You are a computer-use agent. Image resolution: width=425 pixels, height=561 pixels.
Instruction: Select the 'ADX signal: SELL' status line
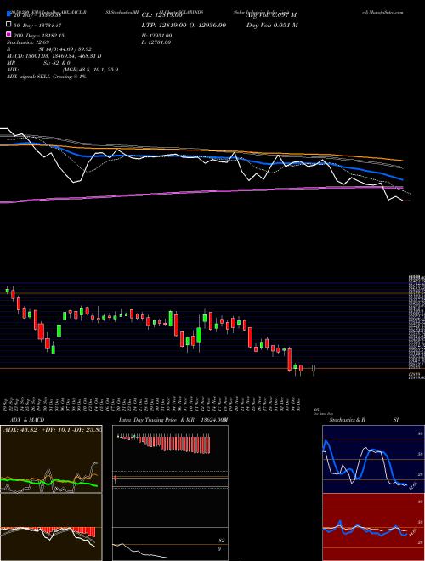coord(47,76)
